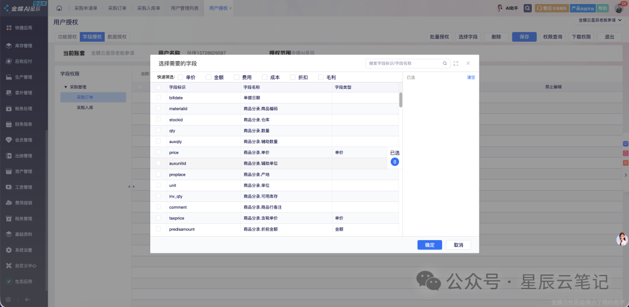Viewport: 629px width, 307px height.
Task: Click the search icon in field search box
Action: (x=444, y=63)
